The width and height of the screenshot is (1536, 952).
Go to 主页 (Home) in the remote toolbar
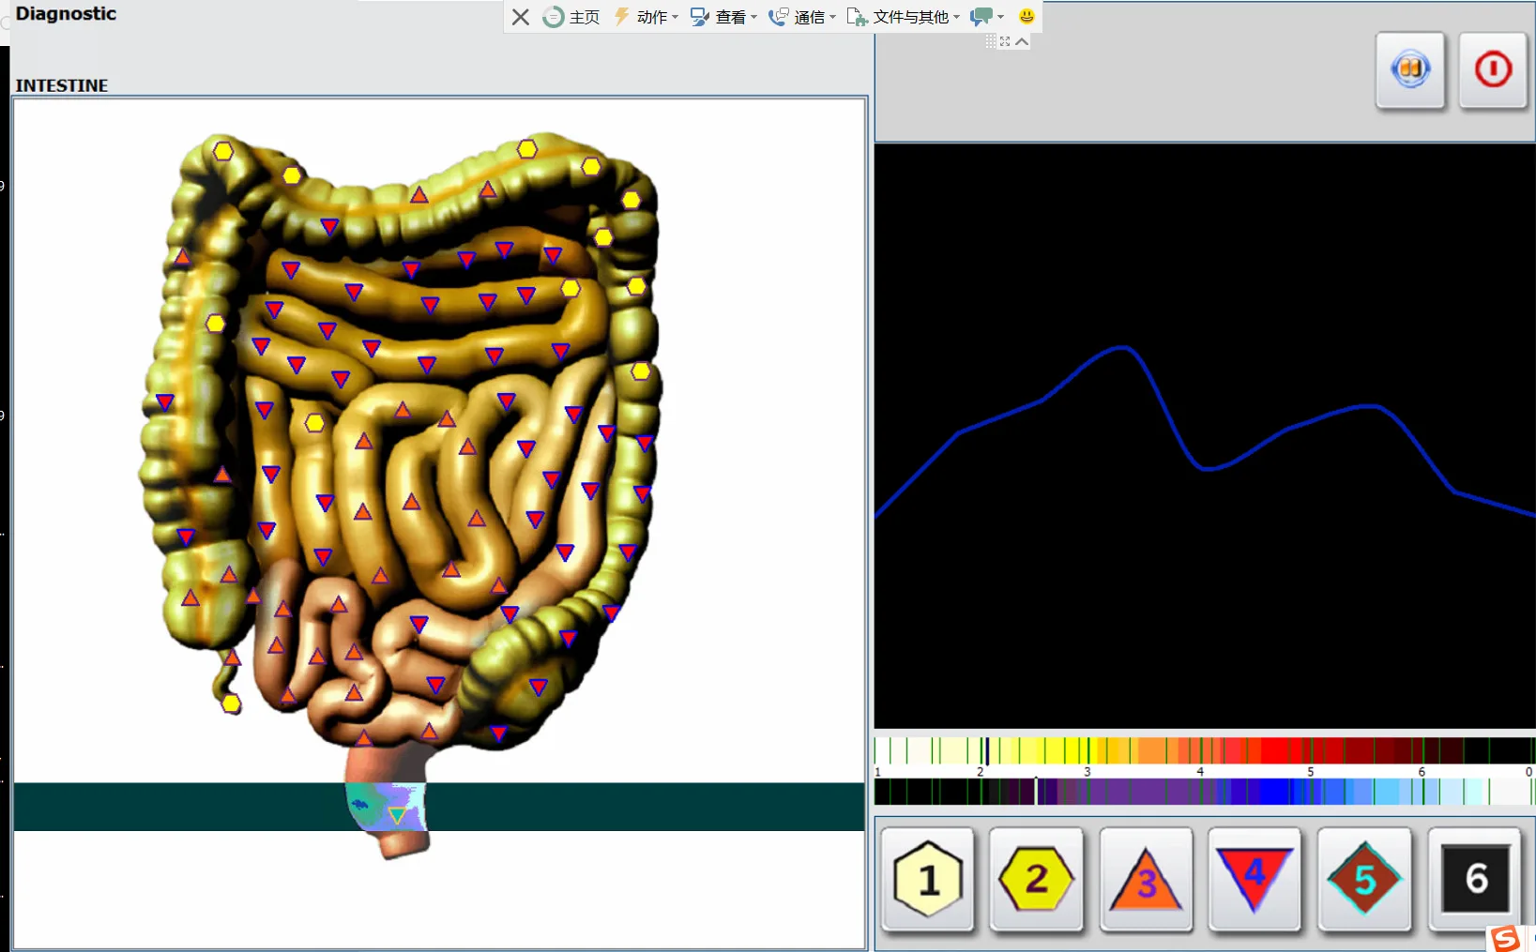pos(572,17)
